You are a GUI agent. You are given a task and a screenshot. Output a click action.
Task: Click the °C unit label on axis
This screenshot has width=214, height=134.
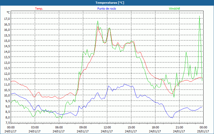click(x=8, y=12)
